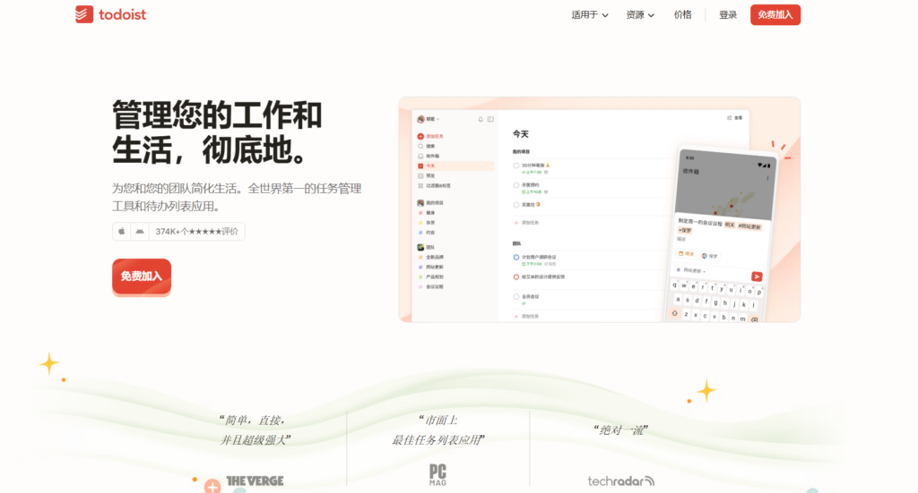Image resolution: width=918 pixels, height=493 pixels.
Task: Click the 明天 date chip on phone
Action: pyautogui.click(x=686, y=253)
